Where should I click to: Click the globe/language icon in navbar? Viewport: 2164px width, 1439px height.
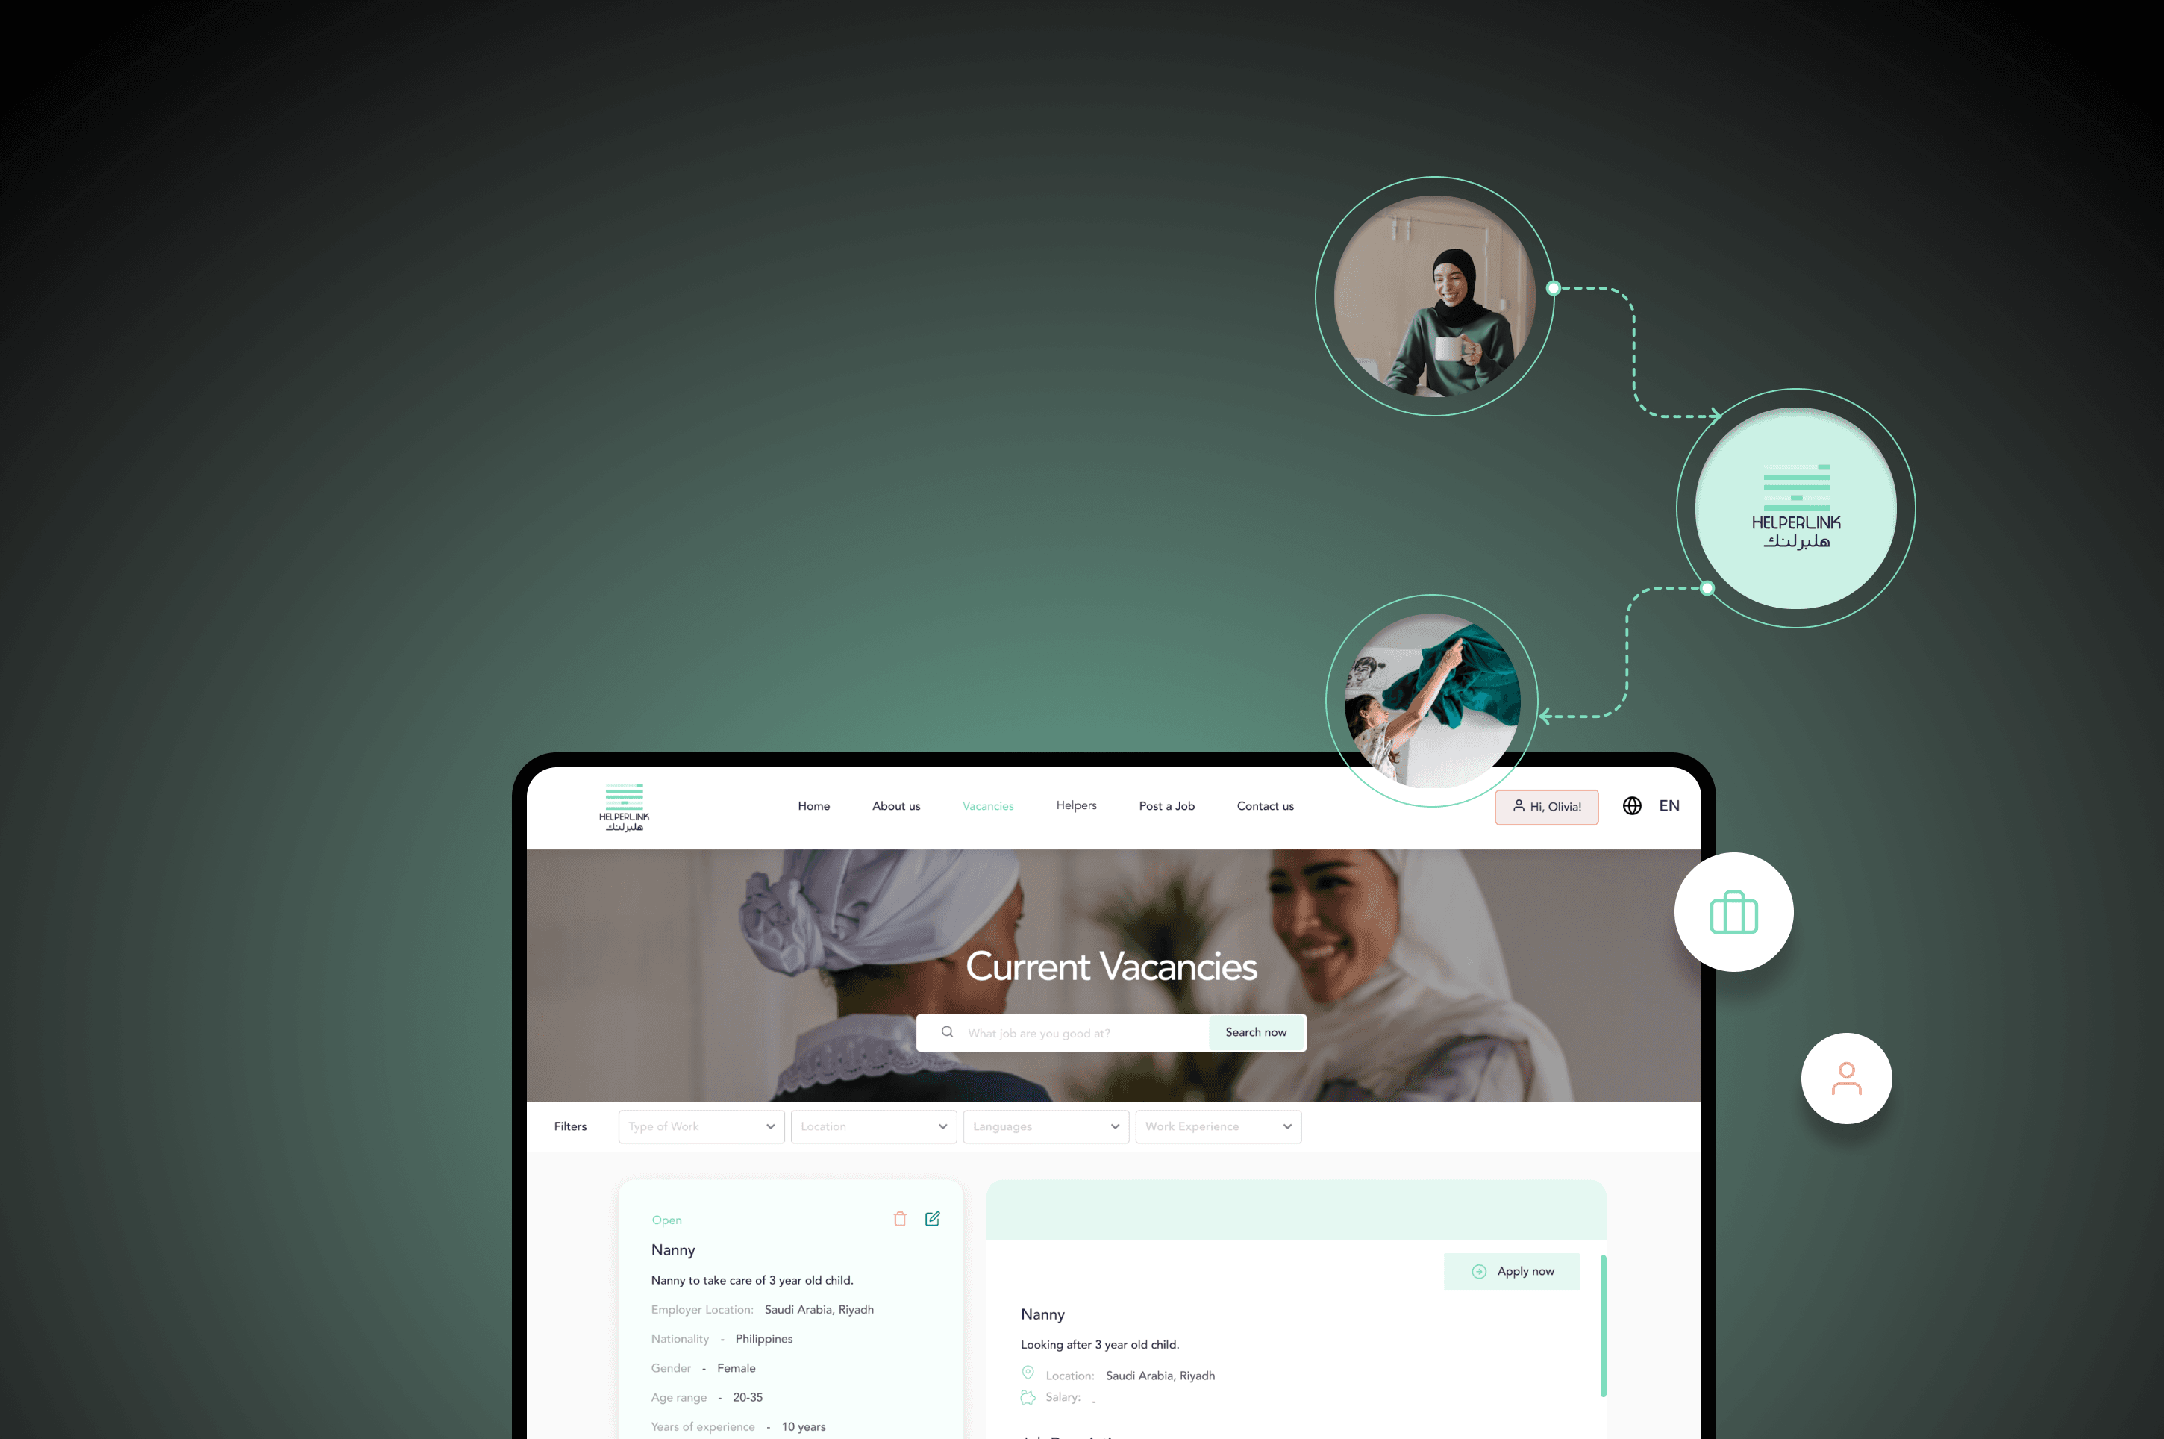click(1631, 805)
